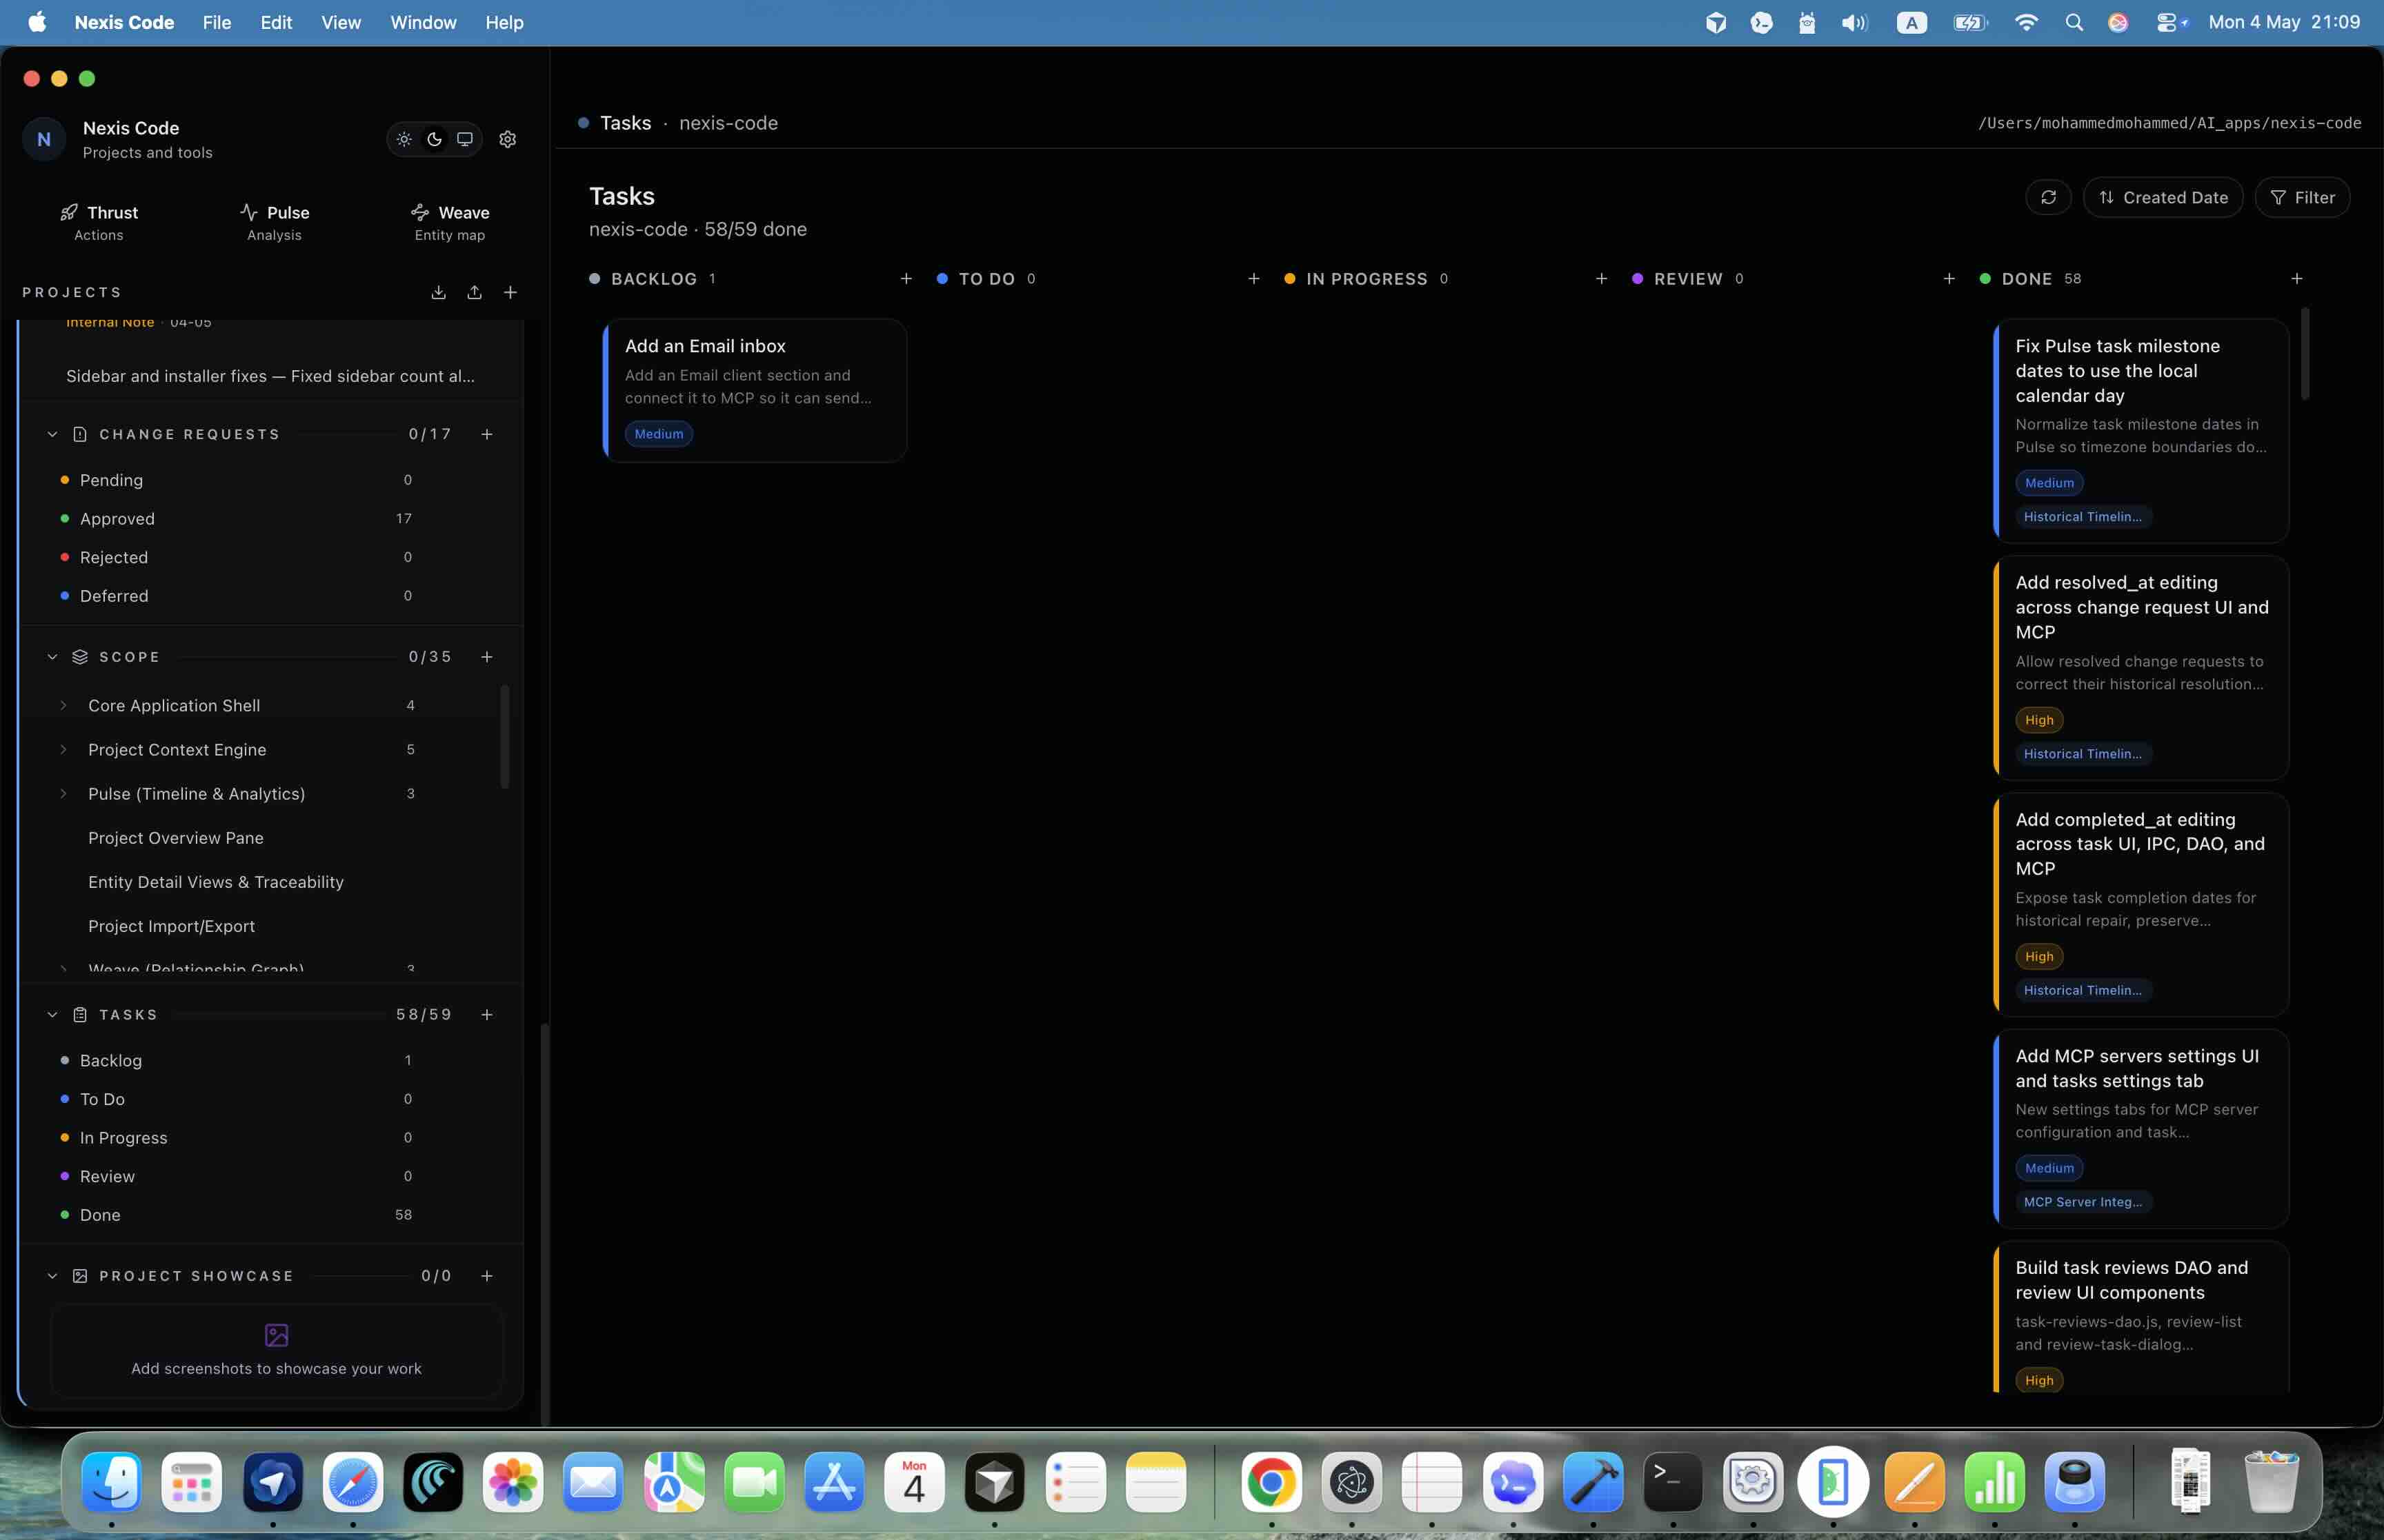Open the View menu
This screenshot has height=1540, width=2384.
[341, 22]
